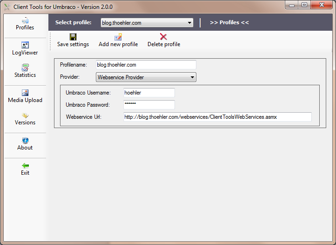Focus the Umbraco Password field
The height and width of the screenshot is (245, 336).
pos(149,105)
